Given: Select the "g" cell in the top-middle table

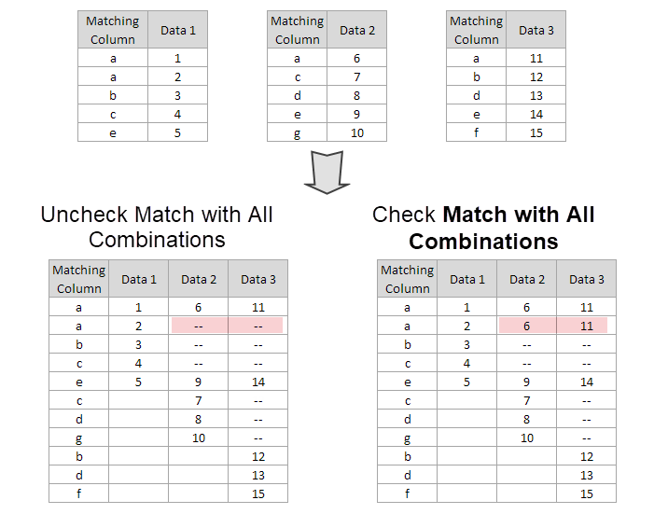Looking at the screenshot, I should coord(298,132).
